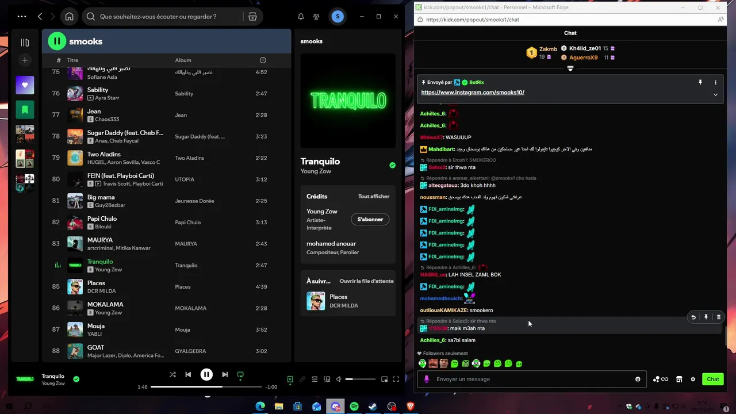This screenshot has height=414, width=736.
Task: Open leaderboard user Zakmb
Action: 548,49
